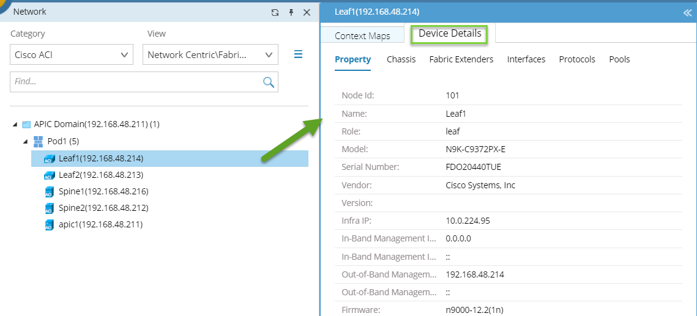Open the Chassis sub-tab
The width and height of the screenshot is (697, 316).
click(x=401, y=59)
